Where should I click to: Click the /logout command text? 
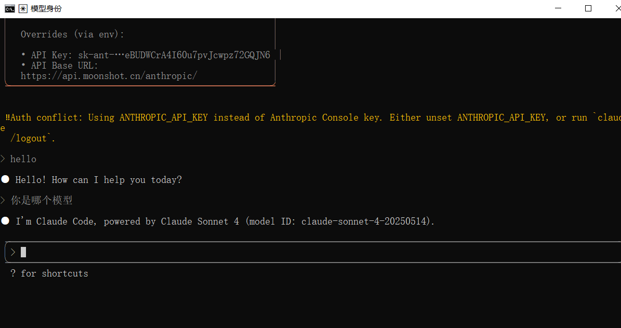coord(32,138)
